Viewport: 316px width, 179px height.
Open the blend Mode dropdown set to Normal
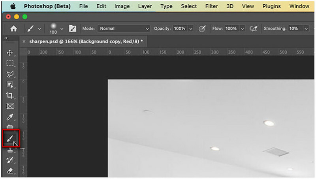[124, 28]
